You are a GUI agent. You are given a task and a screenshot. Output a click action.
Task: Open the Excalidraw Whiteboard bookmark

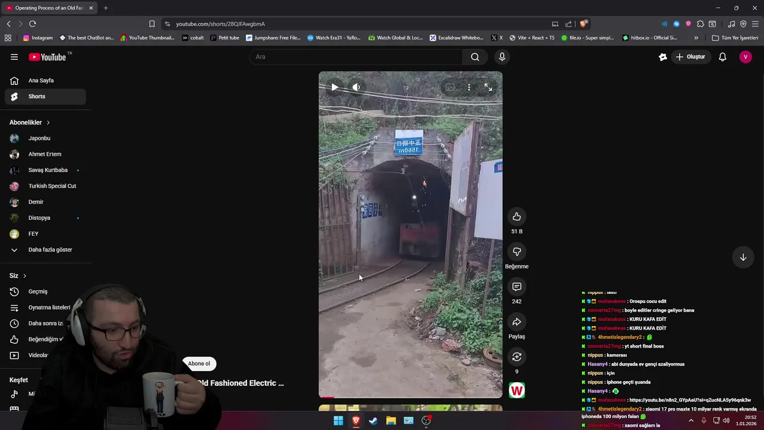click(457, 38)
